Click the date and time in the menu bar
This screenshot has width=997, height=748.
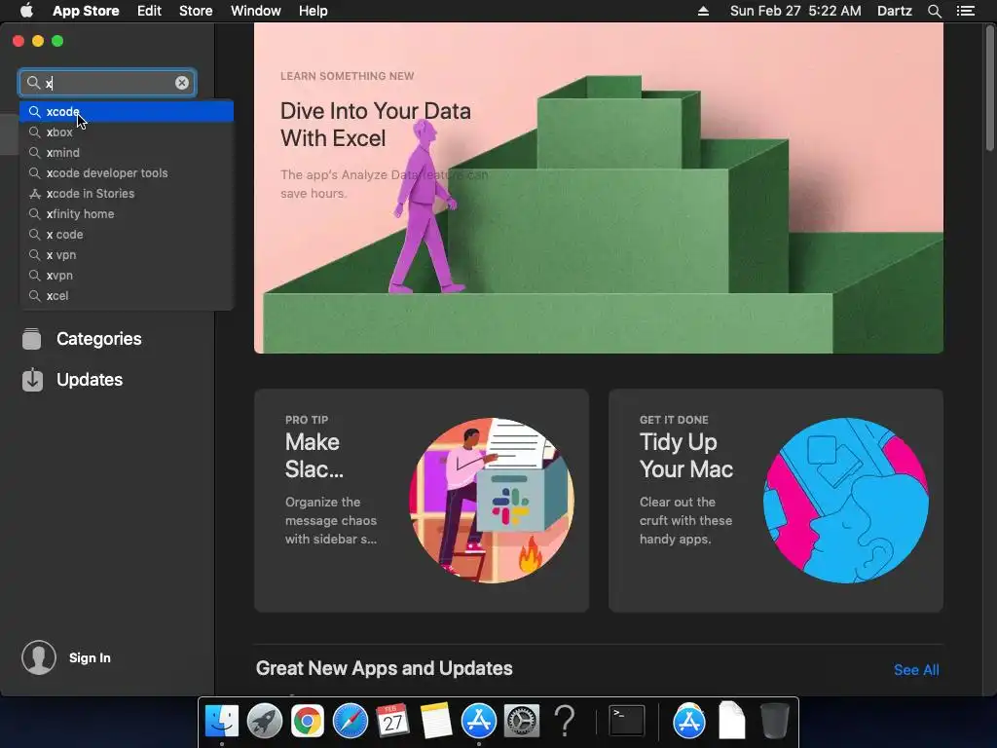795,11
